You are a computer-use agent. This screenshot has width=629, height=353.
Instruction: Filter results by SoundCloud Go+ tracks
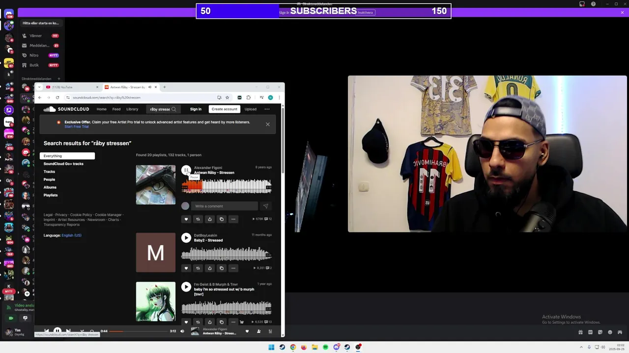tap(63, 164)
